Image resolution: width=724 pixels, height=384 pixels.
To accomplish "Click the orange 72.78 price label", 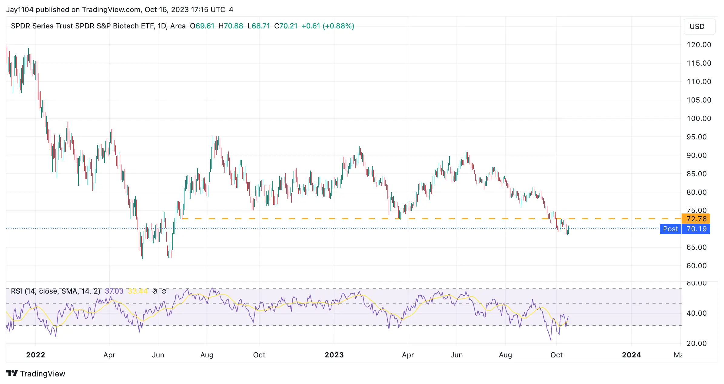I will pos(696,219).
